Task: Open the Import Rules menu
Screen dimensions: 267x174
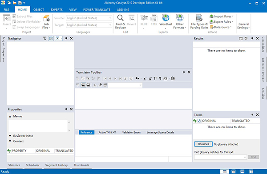Action: click(x=222, y=16)
